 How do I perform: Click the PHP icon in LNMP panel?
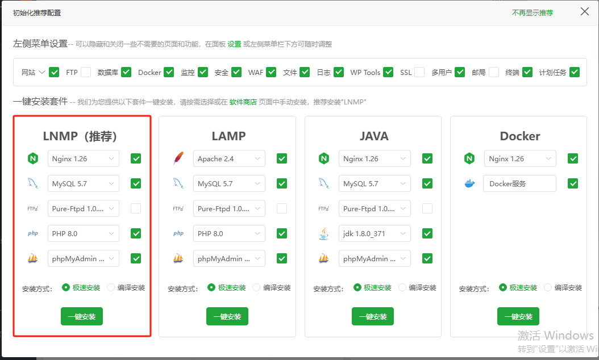(x=32, y=233)
